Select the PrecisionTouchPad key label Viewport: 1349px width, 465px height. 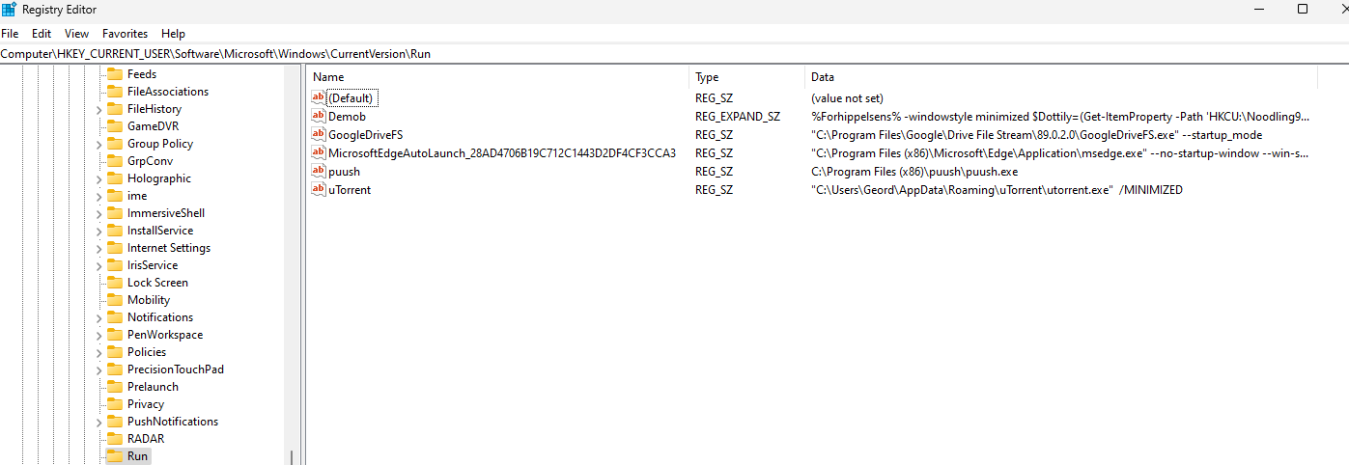176,369
